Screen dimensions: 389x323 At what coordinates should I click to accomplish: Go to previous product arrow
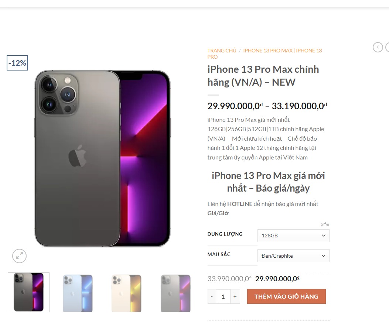point(378,47)
